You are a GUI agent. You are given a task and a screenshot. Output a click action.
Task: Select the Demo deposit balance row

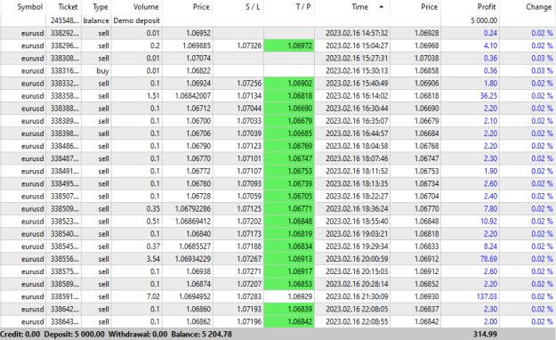click(278, 20)
